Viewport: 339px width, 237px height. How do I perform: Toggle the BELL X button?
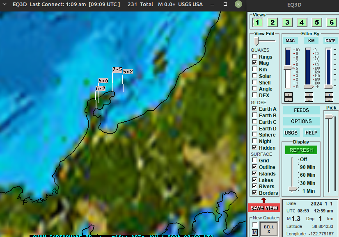269,229
